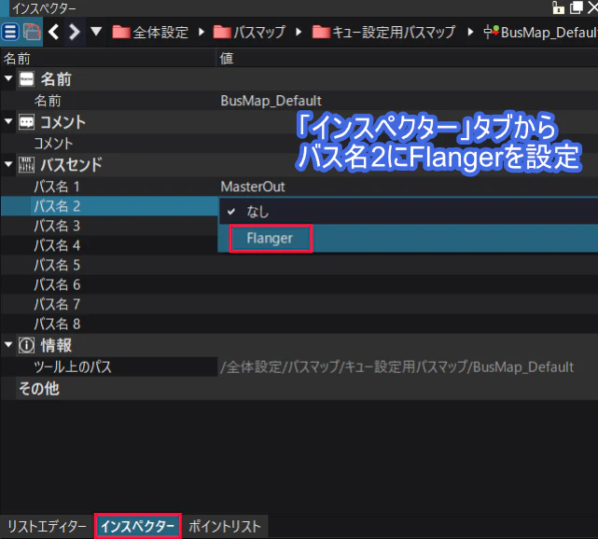Screen dimensions: 598x539
Task: Switch to the リストエディター tab
Action: tap(47, 527)
